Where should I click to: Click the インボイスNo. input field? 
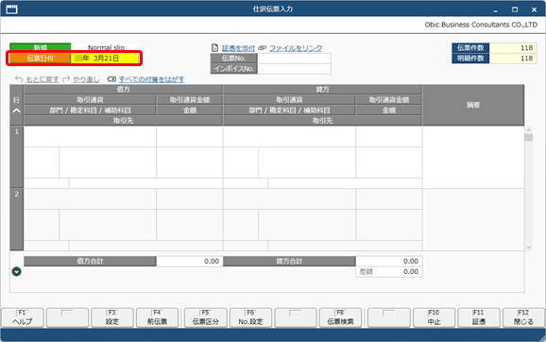pyautogui.click(x=294, y=69)
